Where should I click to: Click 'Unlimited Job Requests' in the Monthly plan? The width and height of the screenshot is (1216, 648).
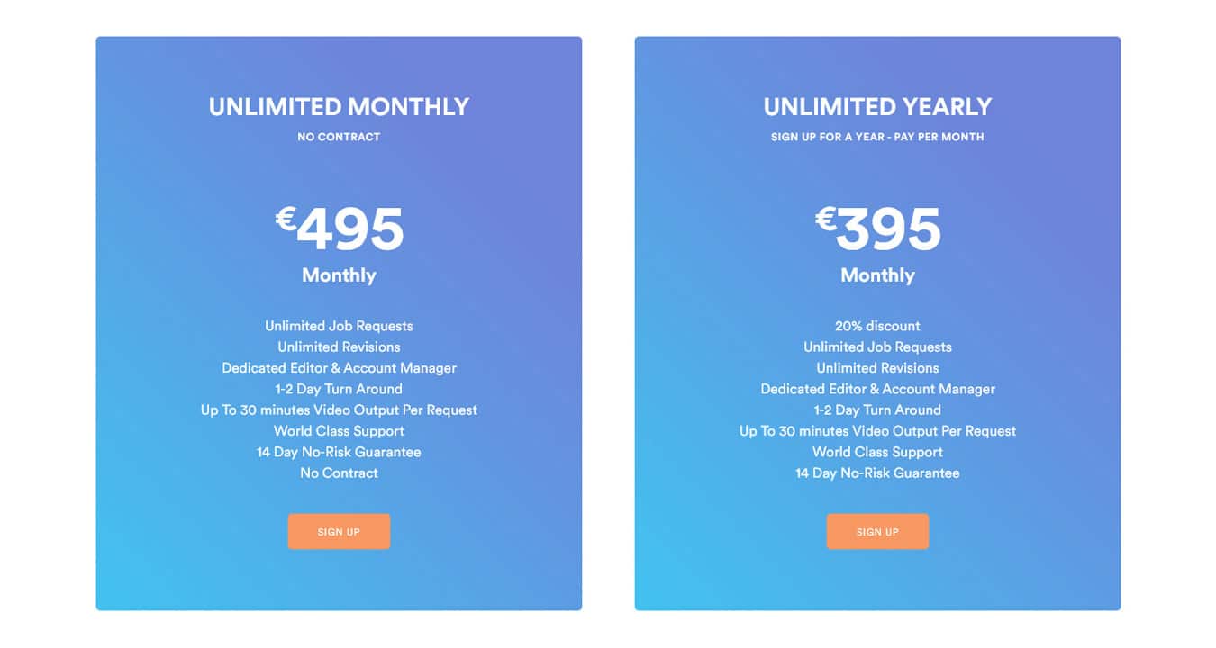pos(339,326)
